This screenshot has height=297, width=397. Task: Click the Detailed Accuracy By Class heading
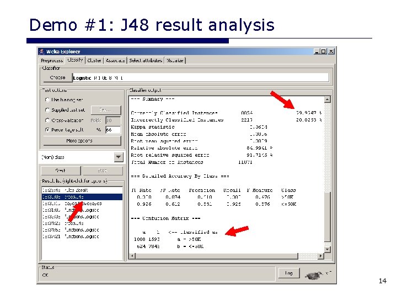pyautogui.click(x=180, y=176)
